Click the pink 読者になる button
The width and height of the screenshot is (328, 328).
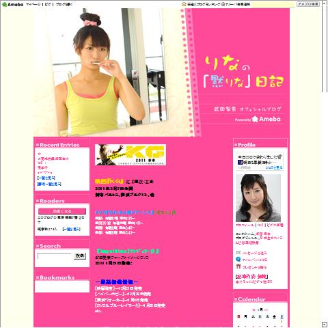pos(62,211)
